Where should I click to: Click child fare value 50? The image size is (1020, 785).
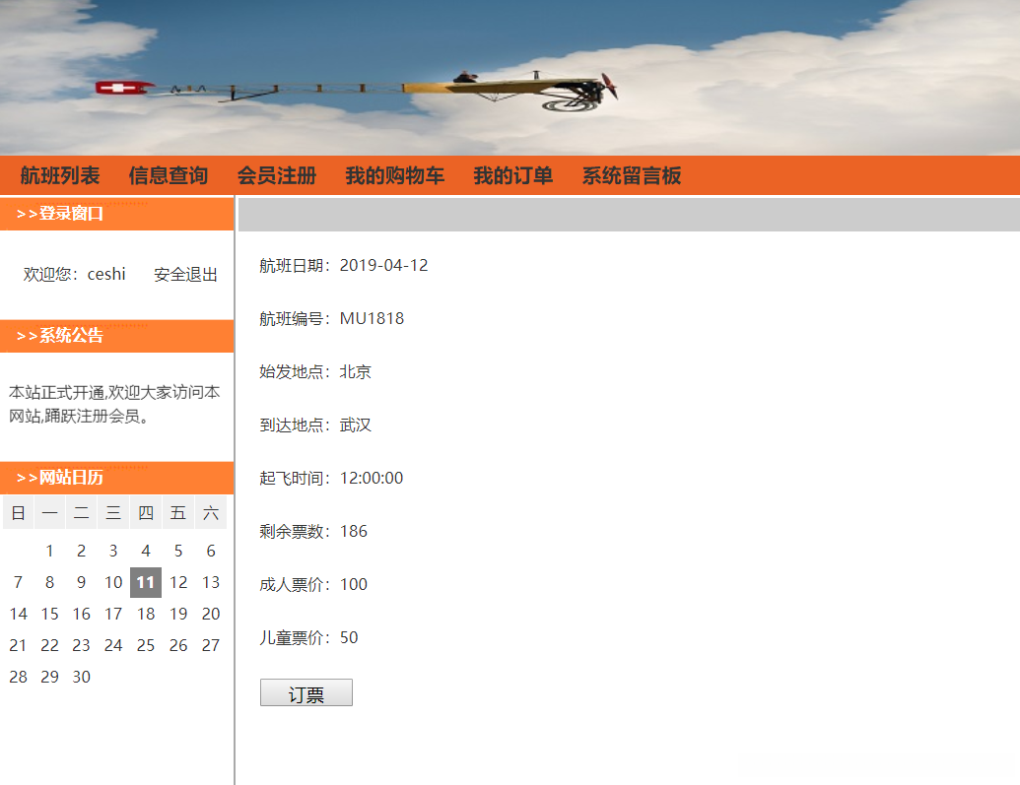pos(349,638)
